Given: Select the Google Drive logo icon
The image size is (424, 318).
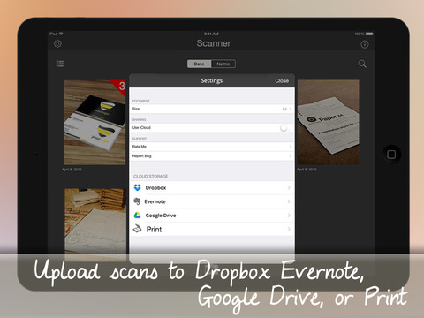Looking at the screenshot, I should coord(138,216).
